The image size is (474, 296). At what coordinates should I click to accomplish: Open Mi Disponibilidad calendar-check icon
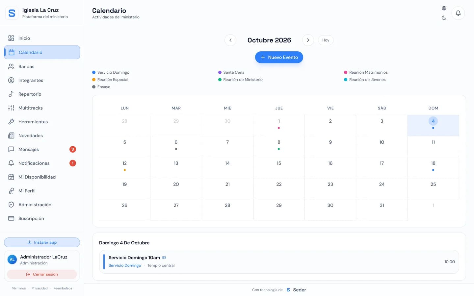11,177
